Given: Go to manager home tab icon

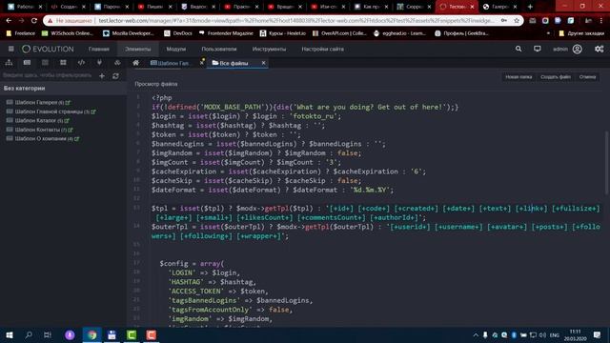Looking at the screenshot, I should pyautogui.click(x=135, y=63).
